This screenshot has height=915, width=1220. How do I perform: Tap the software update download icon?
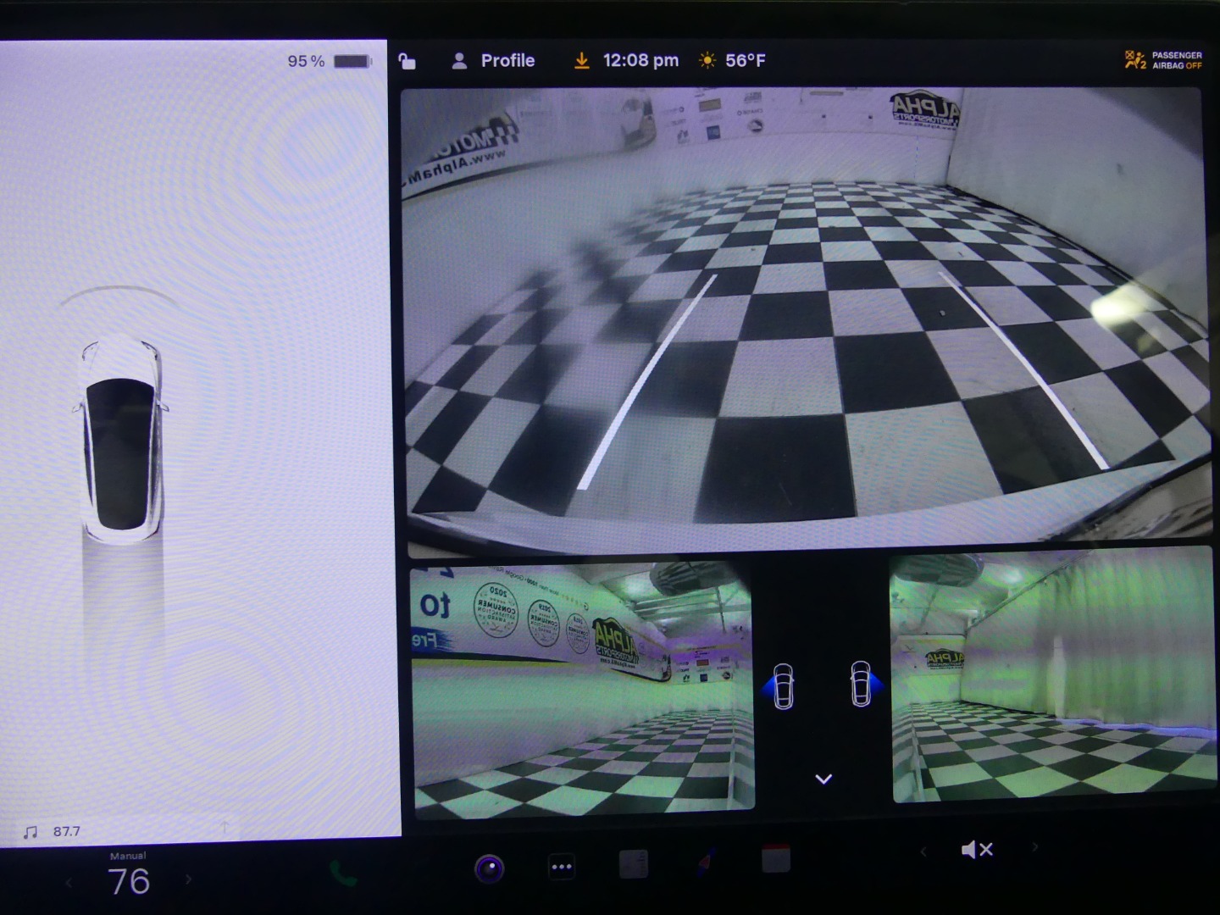pyautogui.click(x=581, y=61)
